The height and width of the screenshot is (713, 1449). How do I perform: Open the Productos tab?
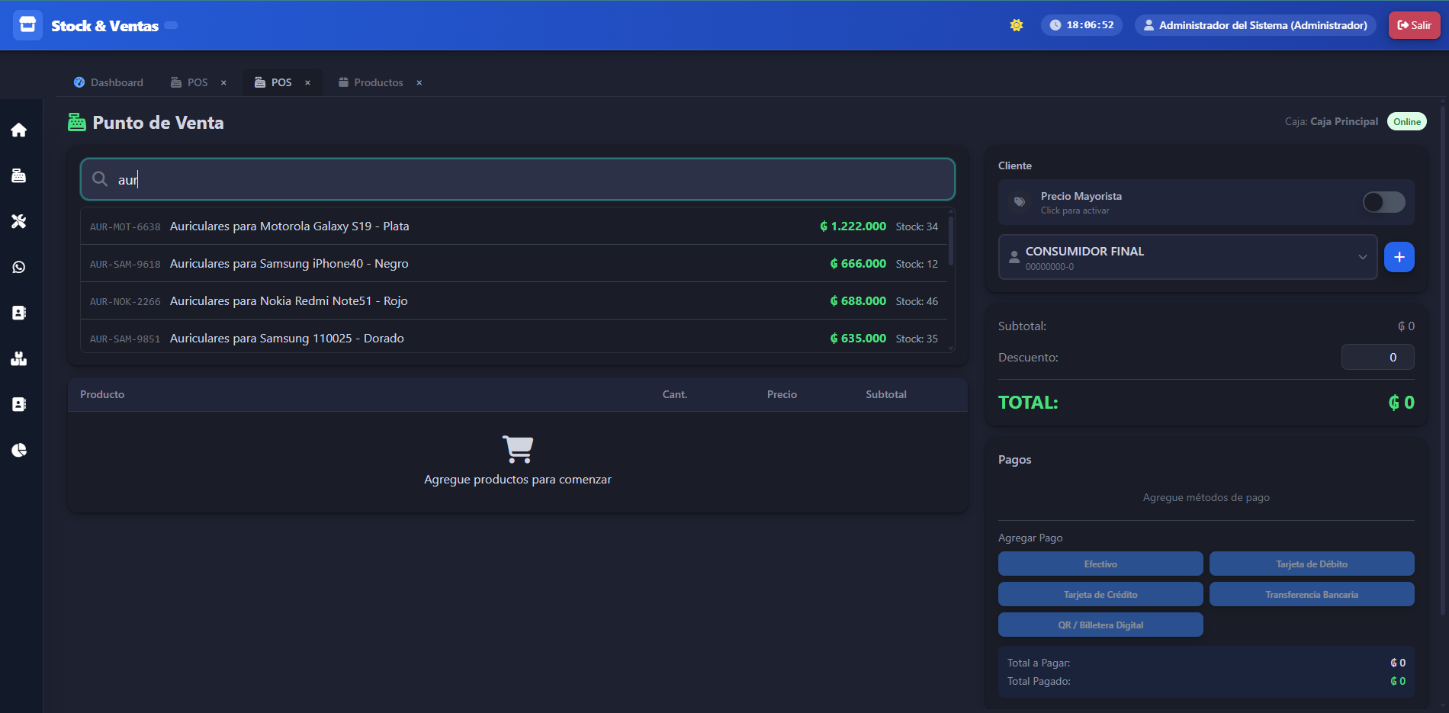[x=371, y=82]
